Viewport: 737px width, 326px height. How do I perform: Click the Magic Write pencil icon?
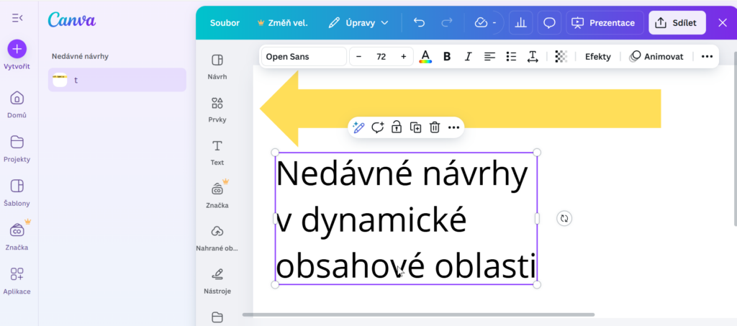[x=358, y=127]
